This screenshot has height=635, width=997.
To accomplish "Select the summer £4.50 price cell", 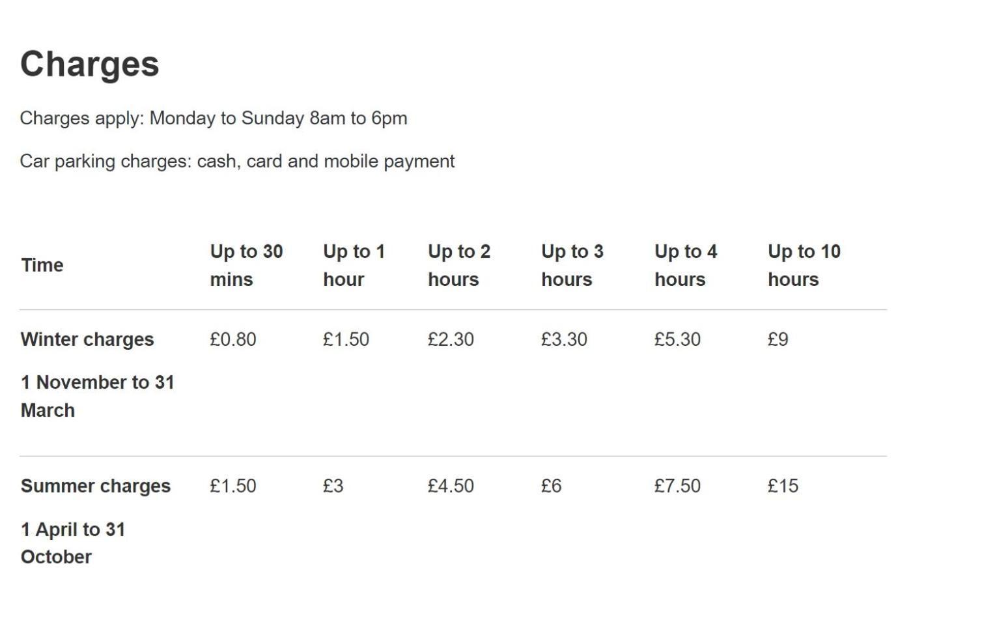I will 451,486.
